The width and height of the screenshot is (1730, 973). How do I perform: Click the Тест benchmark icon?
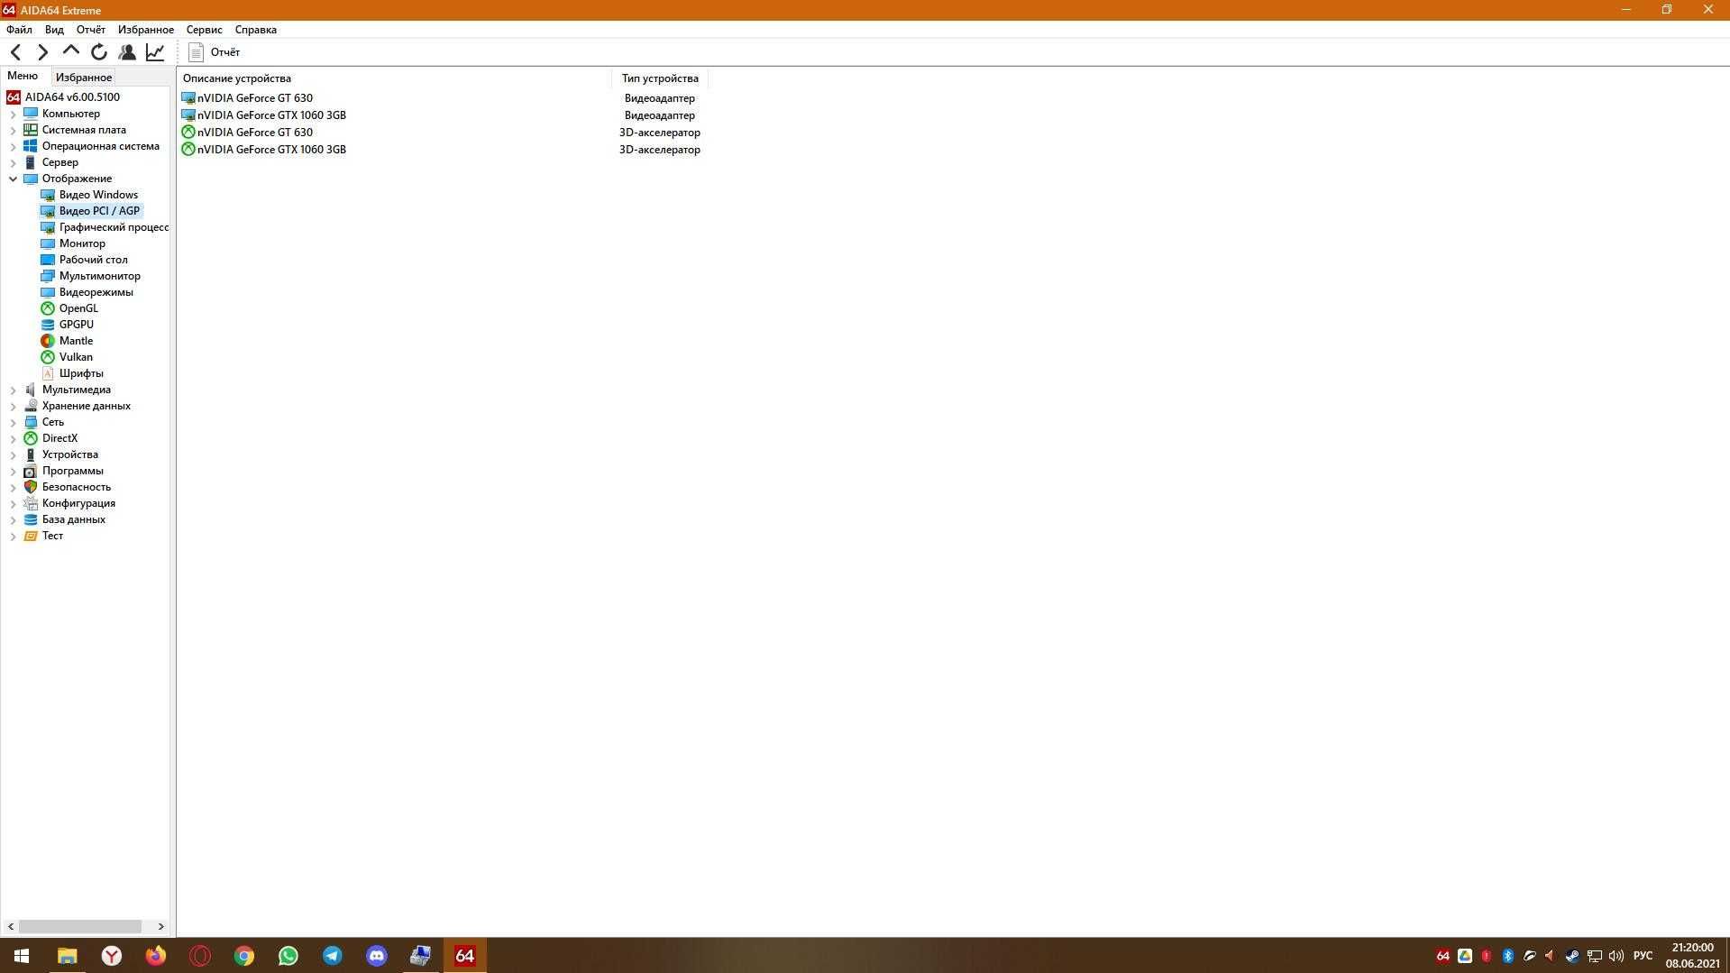31,536
